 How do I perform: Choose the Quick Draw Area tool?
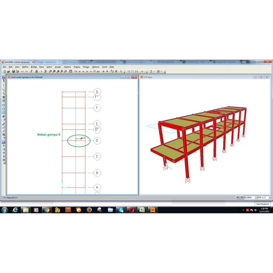(x=3, y=113)
